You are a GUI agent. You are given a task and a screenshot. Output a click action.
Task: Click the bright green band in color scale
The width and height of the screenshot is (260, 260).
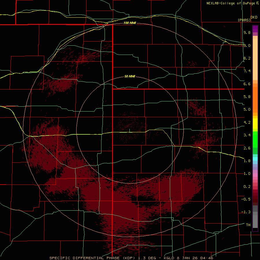255,139
